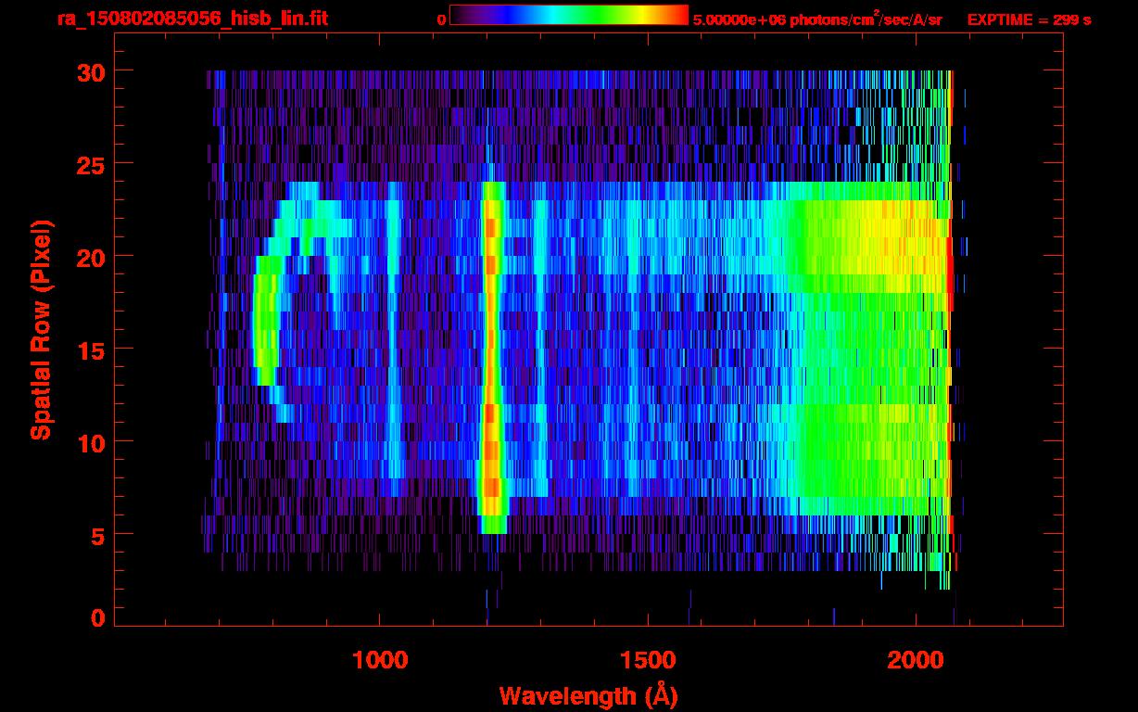Click the colorbar minimum label 0
This screenshot has width=1138, height=712.
[441, 19]
